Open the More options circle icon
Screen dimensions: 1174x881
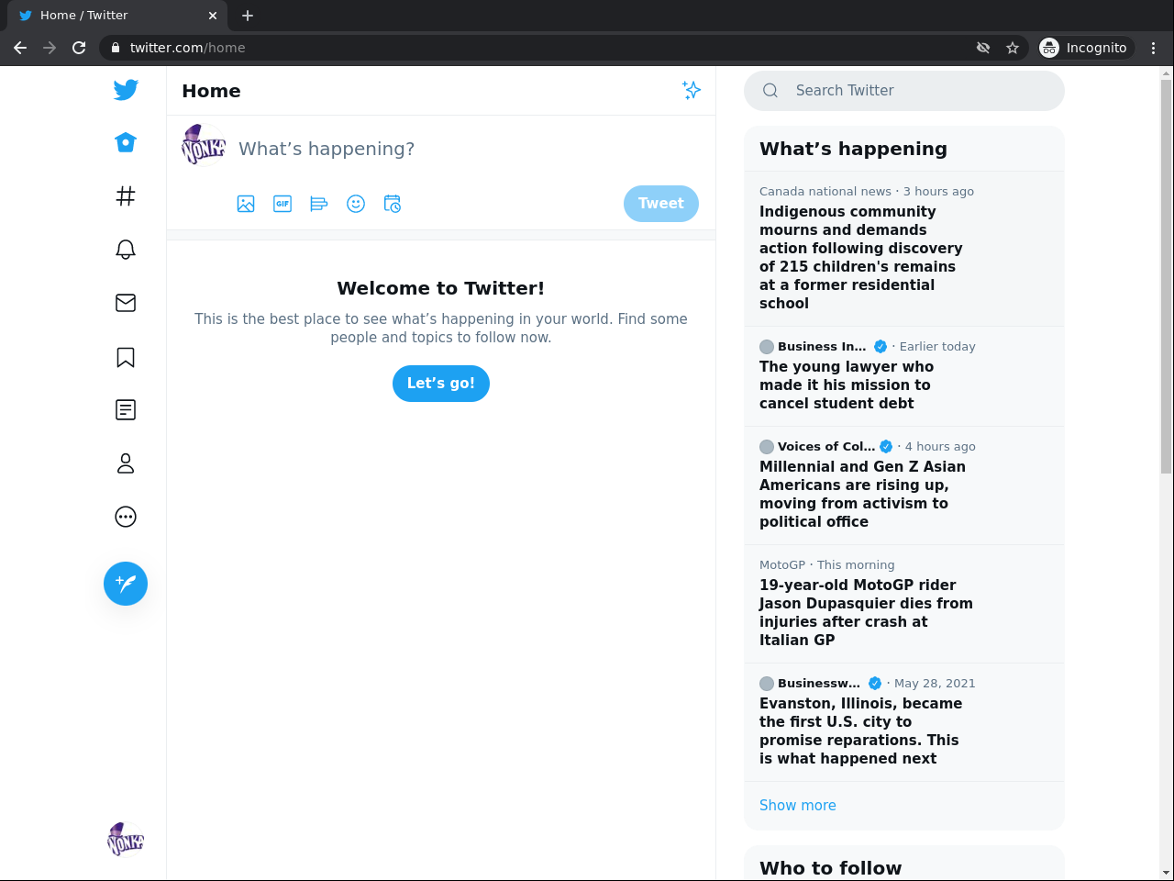(x=126, y=517)
